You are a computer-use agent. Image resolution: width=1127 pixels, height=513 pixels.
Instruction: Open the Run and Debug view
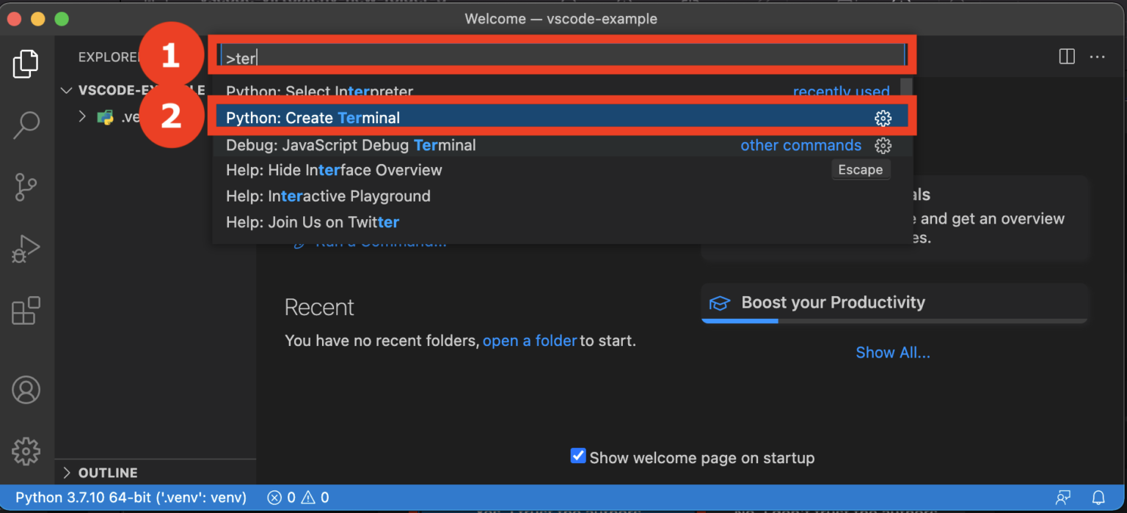point(26,249)
